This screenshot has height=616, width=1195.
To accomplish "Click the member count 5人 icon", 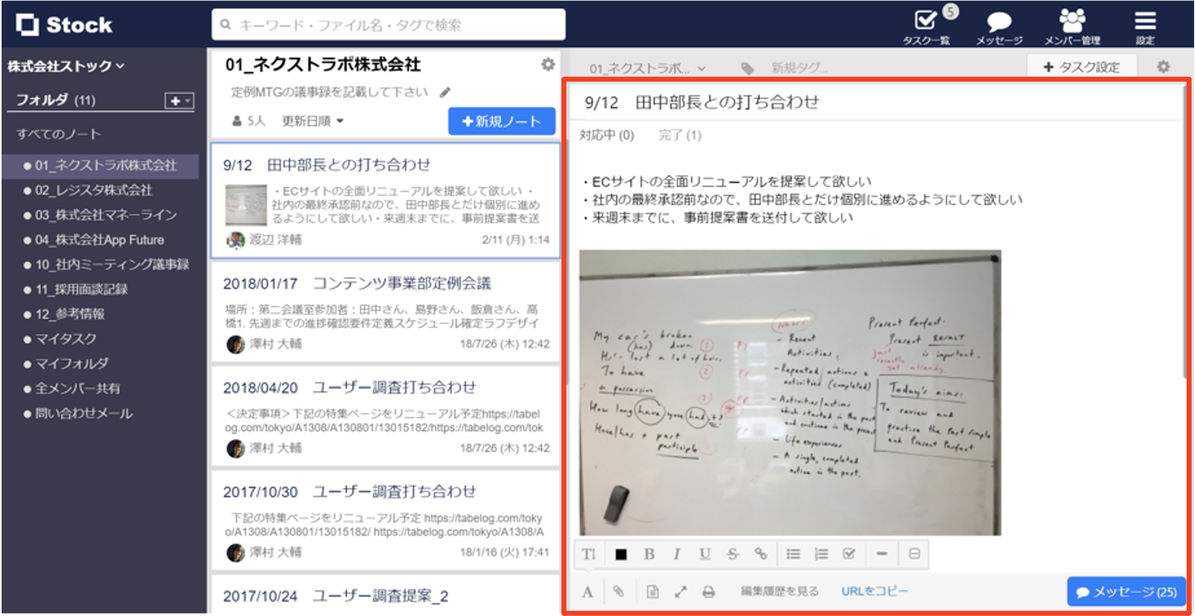I will coord(249,121).
